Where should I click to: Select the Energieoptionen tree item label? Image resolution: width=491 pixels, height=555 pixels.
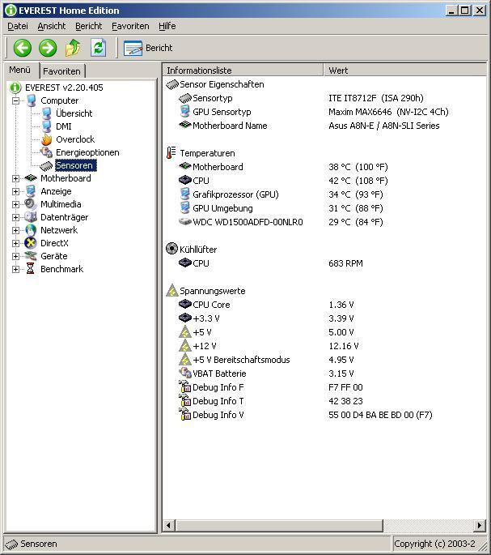pos(87,152)
